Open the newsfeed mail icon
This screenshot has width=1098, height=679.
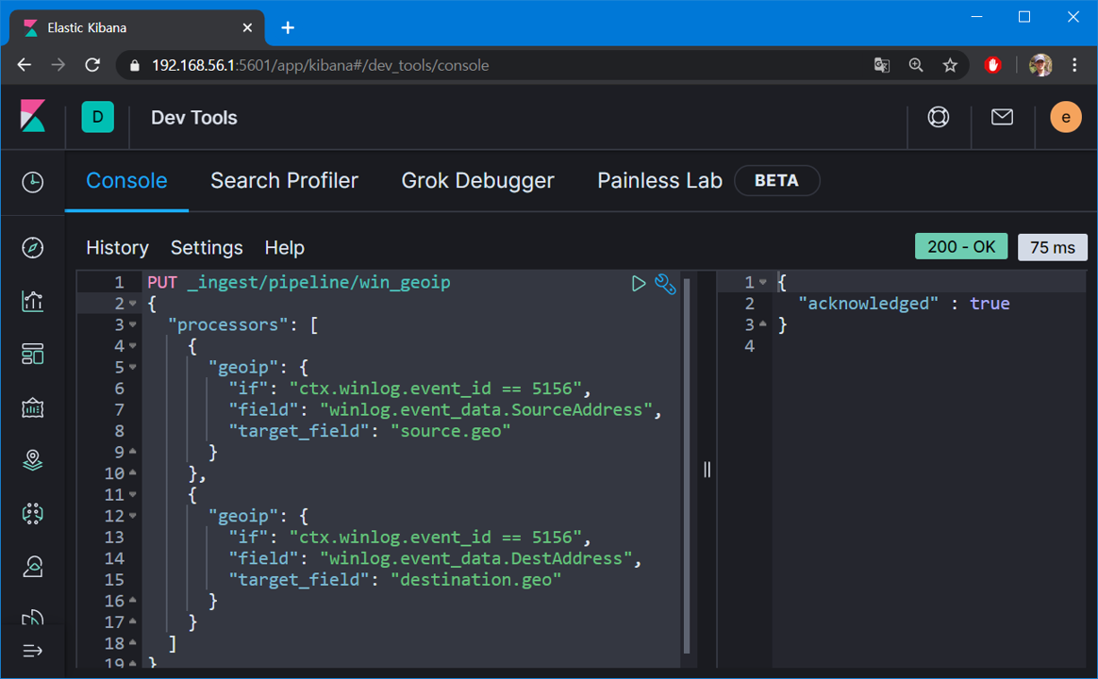point(1002,117)
